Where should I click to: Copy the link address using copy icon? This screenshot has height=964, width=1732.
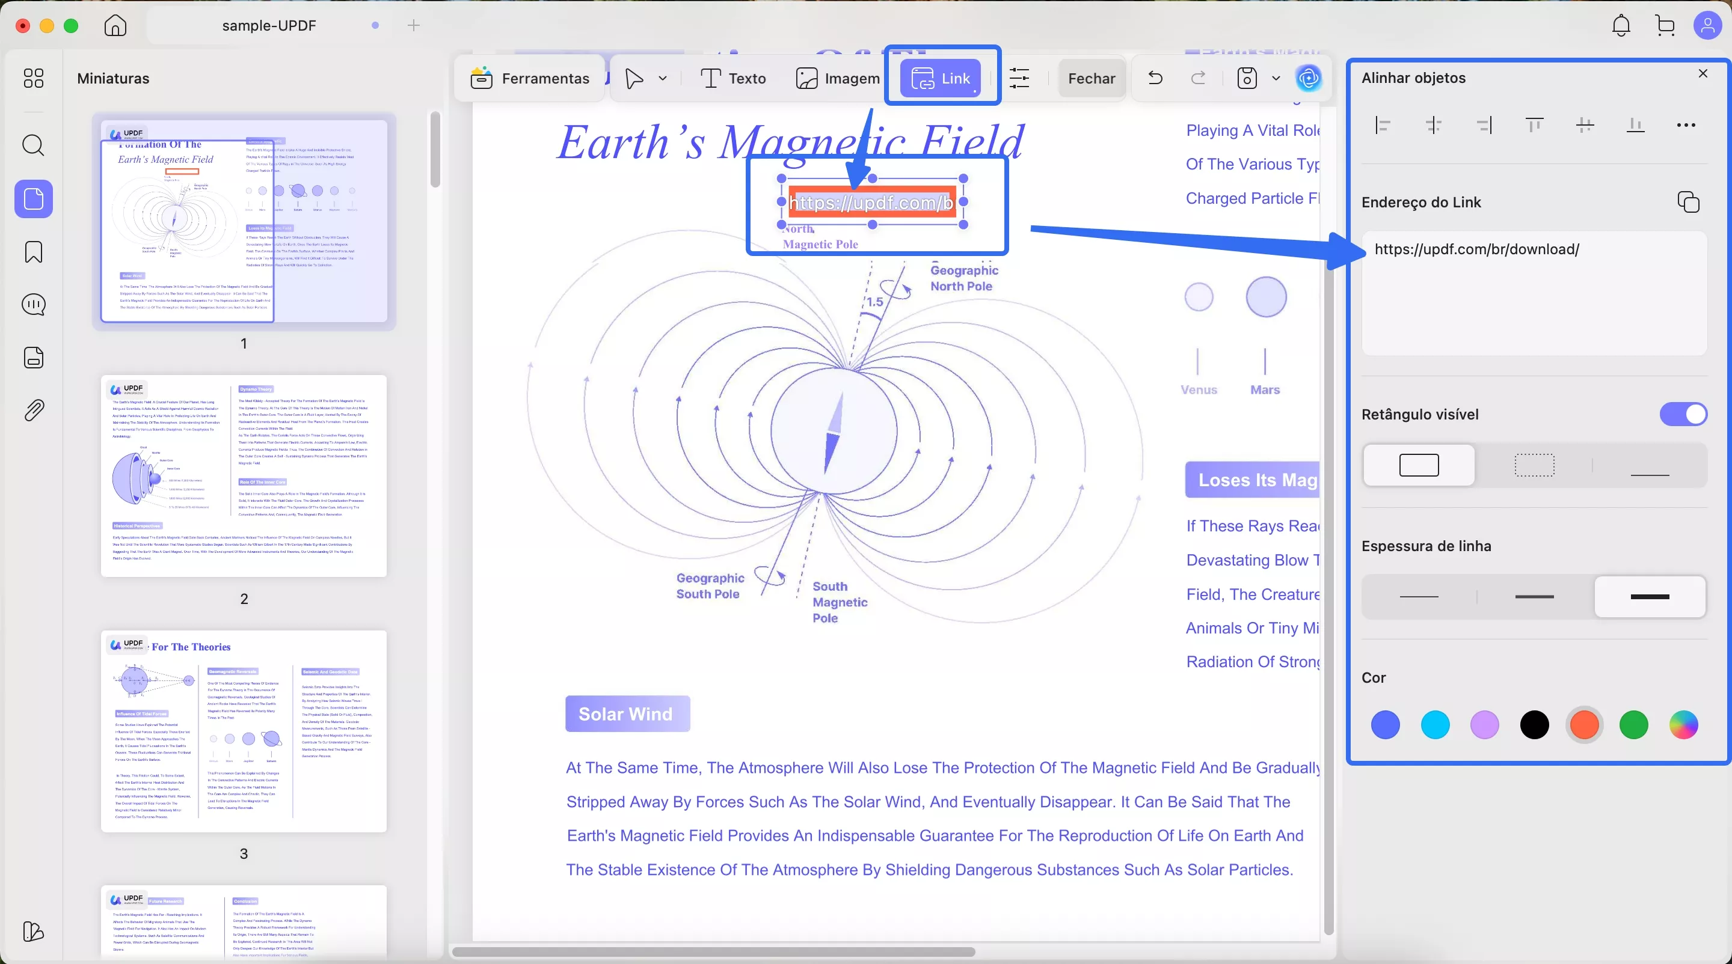pyautogui.click(x=1687, y=202)
